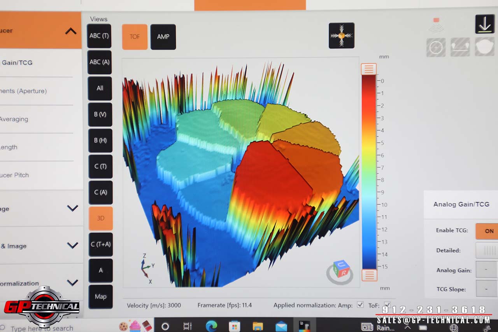This screenshot has width=498, height=332.
Task: Open Microsoft Edge from the taskbar
Action: click(x=211, y=326)
